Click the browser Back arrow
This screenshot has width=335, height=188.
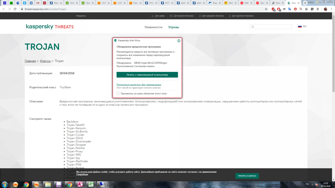(4, 9)
